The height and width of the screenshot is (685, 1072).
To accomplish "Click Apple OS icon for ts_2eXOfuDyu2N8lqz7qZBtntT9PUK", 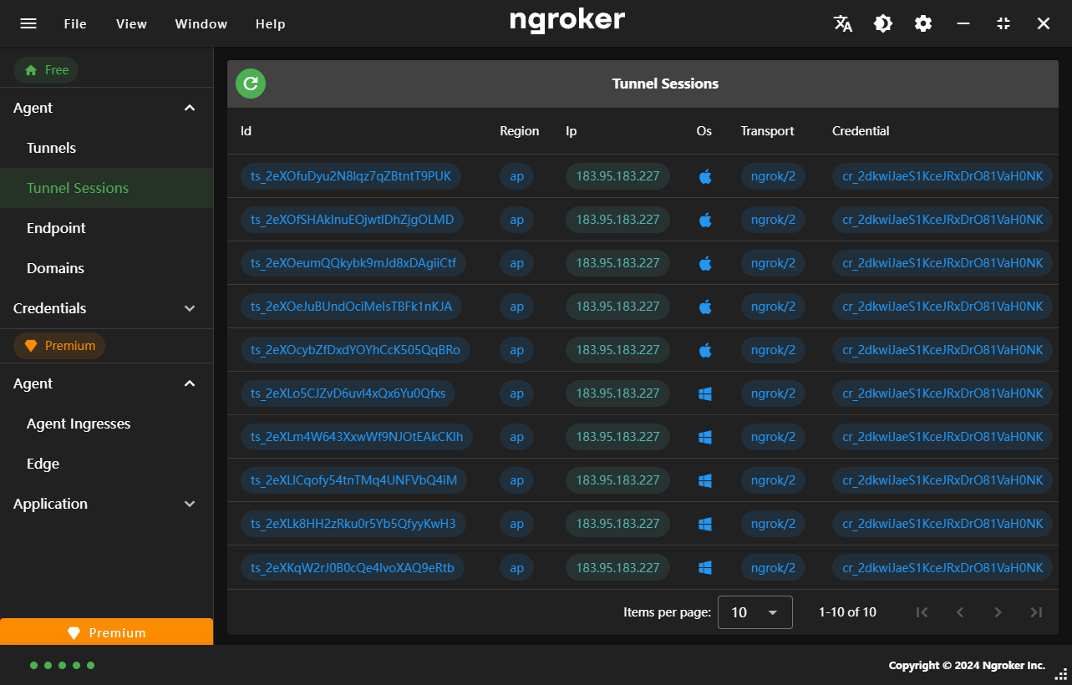I will 705,176.
